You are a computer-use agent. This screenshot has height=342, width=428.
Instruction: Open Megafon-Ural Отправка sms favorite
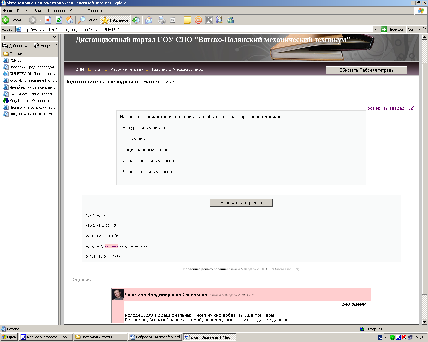tap(30, 101)
